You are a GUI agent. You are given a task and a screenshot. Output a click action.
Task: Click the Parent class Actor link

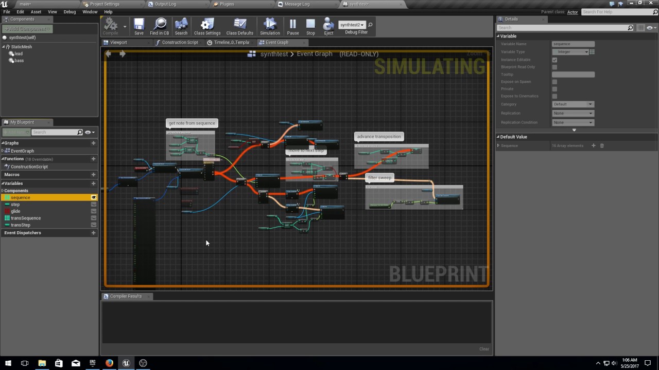(x=573, y=12)
